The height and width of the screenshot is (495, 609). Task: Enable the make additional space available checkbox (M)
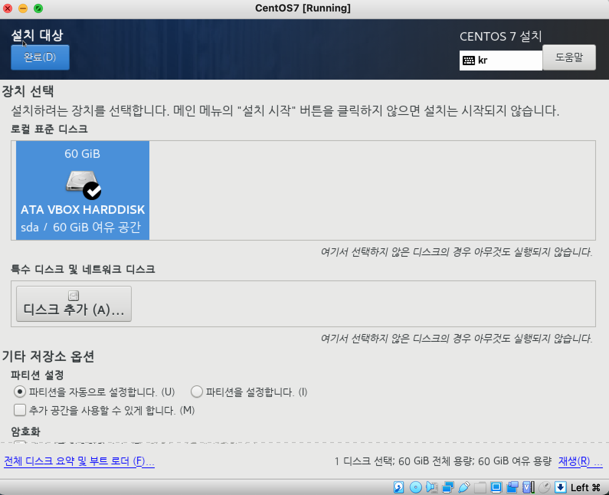pyautogui.click(x=20, y=410)
